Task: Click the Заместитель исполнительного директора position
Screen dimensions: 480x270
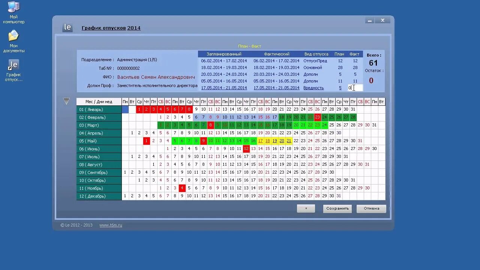Action: [157, 85]
